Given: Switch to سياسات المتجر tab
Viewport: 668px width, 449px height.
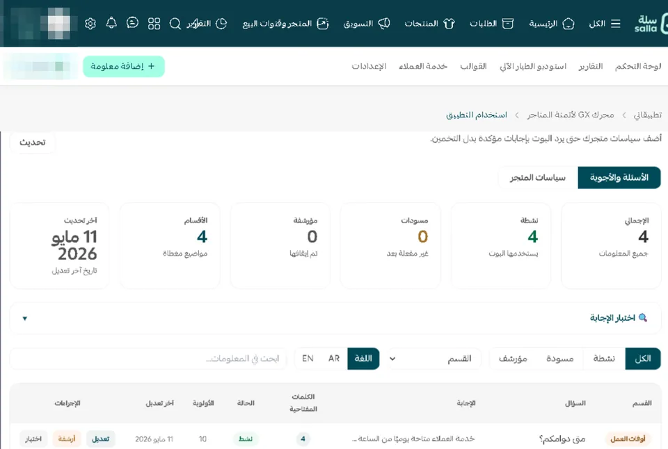Looking at the screenshot, I should [538, 177].
